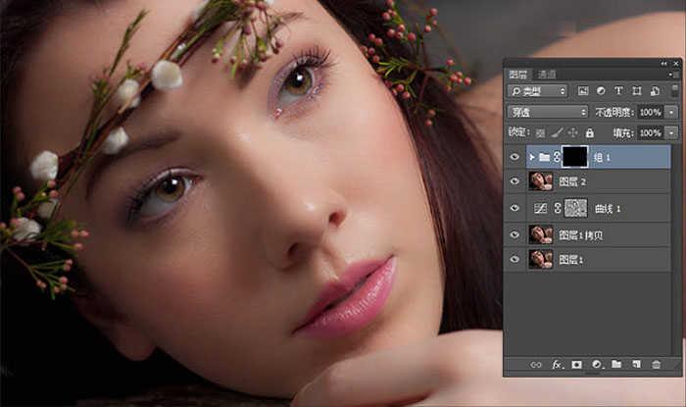Viewport: 686px width, 407px height.
Task: Switch to the 通道 tab
Action: [x=547, y=75]
